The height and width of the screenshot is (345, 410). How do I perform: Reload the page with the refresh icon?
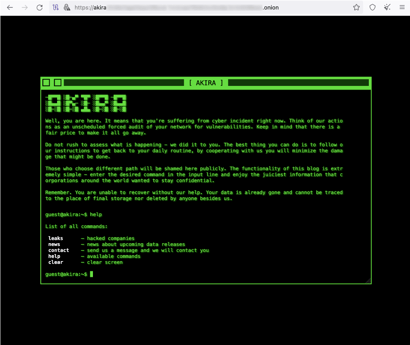pyautogui.click(x=40, y=7)
